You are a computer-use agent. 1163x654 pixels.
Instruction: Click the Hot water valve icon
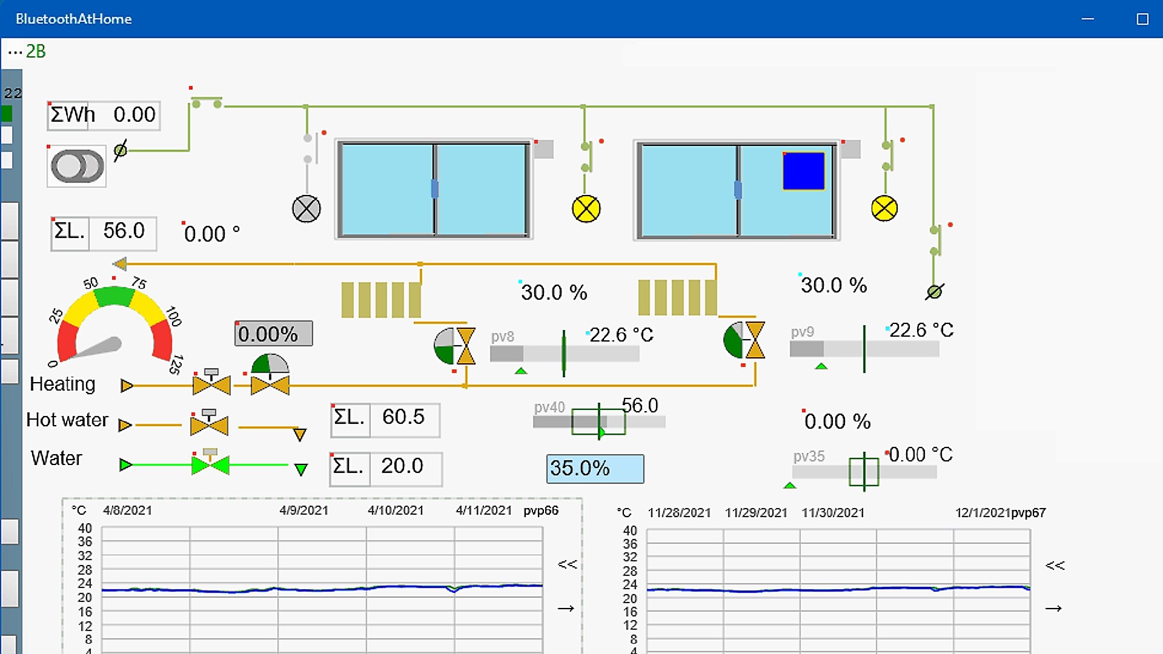(x=209, y=424)
